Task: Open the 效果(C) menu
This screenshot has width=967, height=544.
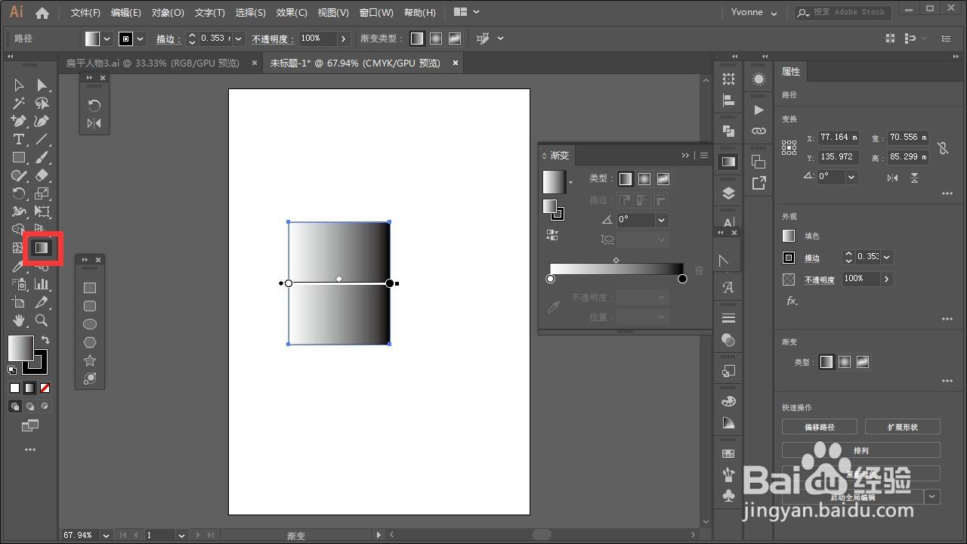Action: [x=291, y=13]
